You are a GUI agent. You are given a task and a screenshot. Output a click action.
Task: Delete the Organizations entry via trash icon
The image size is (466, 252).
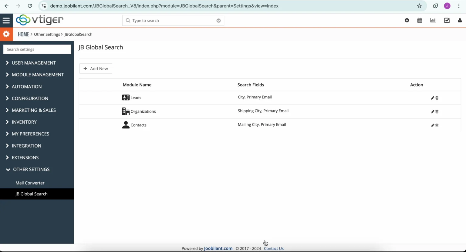[437, 111]
